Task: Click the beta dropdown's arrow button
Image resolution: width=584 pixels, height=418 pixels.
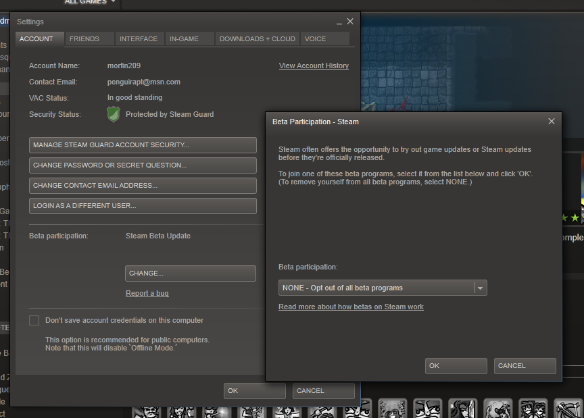Action: 481,287
